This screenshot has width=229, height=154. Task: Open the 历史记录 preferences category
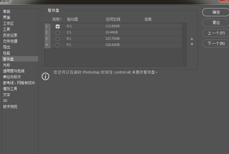pos(10,35)
